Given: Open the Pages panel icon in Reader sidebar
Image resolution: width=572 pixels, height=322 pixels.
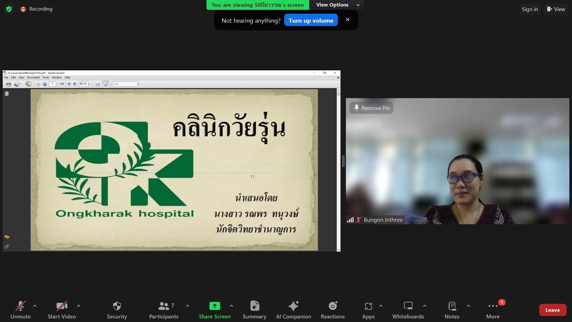Looking at the screenshot, I should [x=7, y=94].
